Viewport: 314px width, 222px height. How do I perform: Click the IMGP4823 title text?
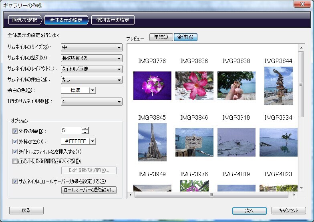(278, 174)
